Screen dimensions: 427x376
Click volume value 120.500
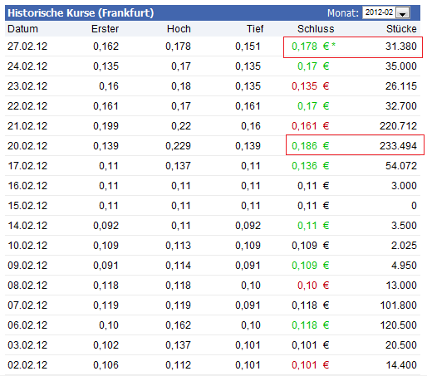[x=399, y=325]
